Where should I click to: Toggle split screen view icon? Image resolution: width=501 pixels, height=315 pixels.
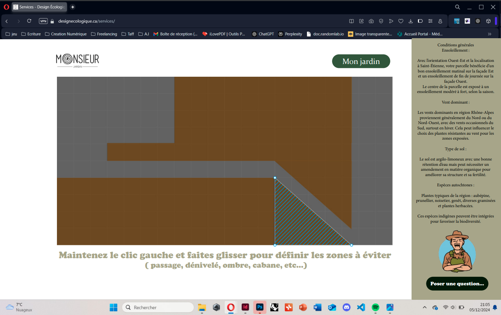351,21
